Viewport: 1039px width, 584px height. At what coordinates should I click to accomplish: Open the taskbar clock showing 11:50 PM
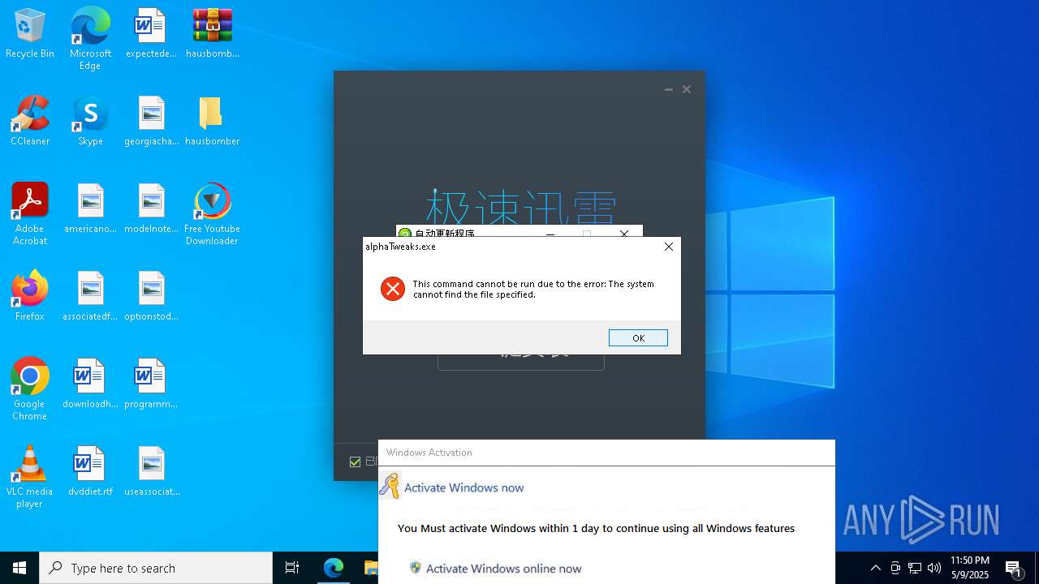[x=970, y=568]
